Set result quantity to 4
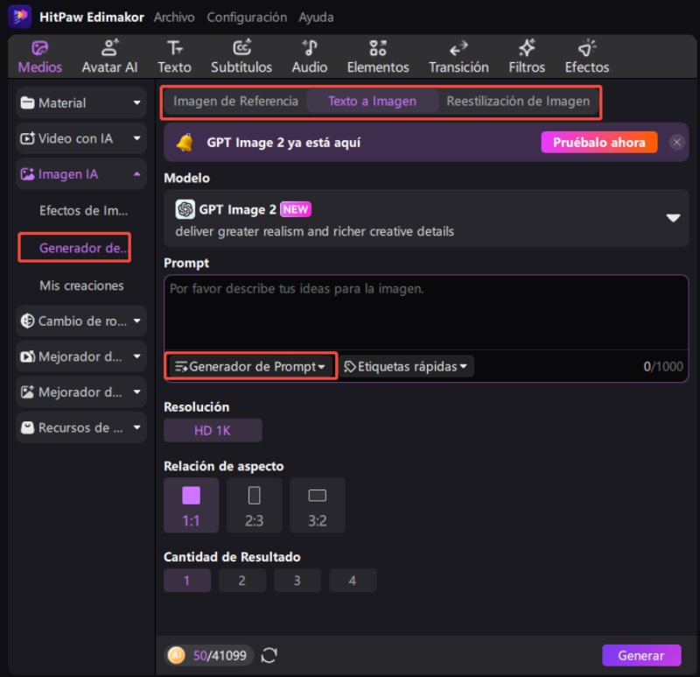The image size is (700, 677). tap(353, 581)
